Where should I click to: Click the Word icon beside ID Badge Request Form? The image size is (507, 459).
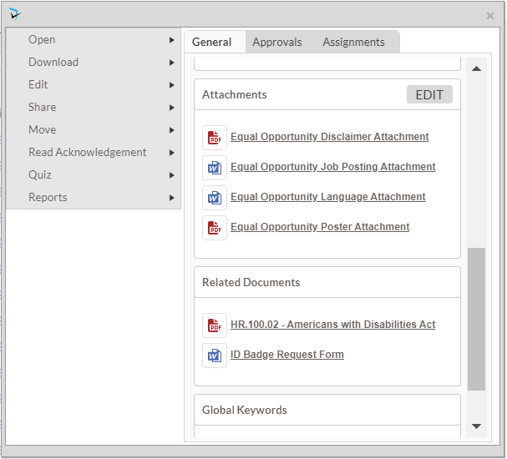tap(215, 356)
